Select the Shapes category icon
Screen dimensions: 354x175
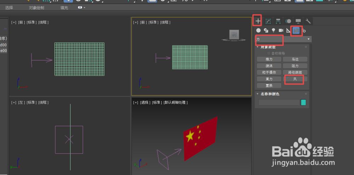point(266,30)
